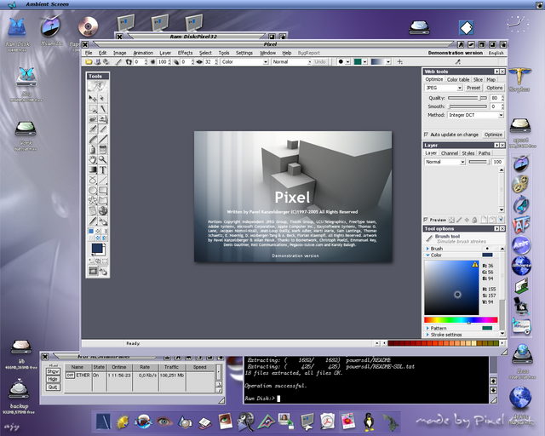Open the Animation menu
This screenshot has width=545, height=436.
point(143,53)
